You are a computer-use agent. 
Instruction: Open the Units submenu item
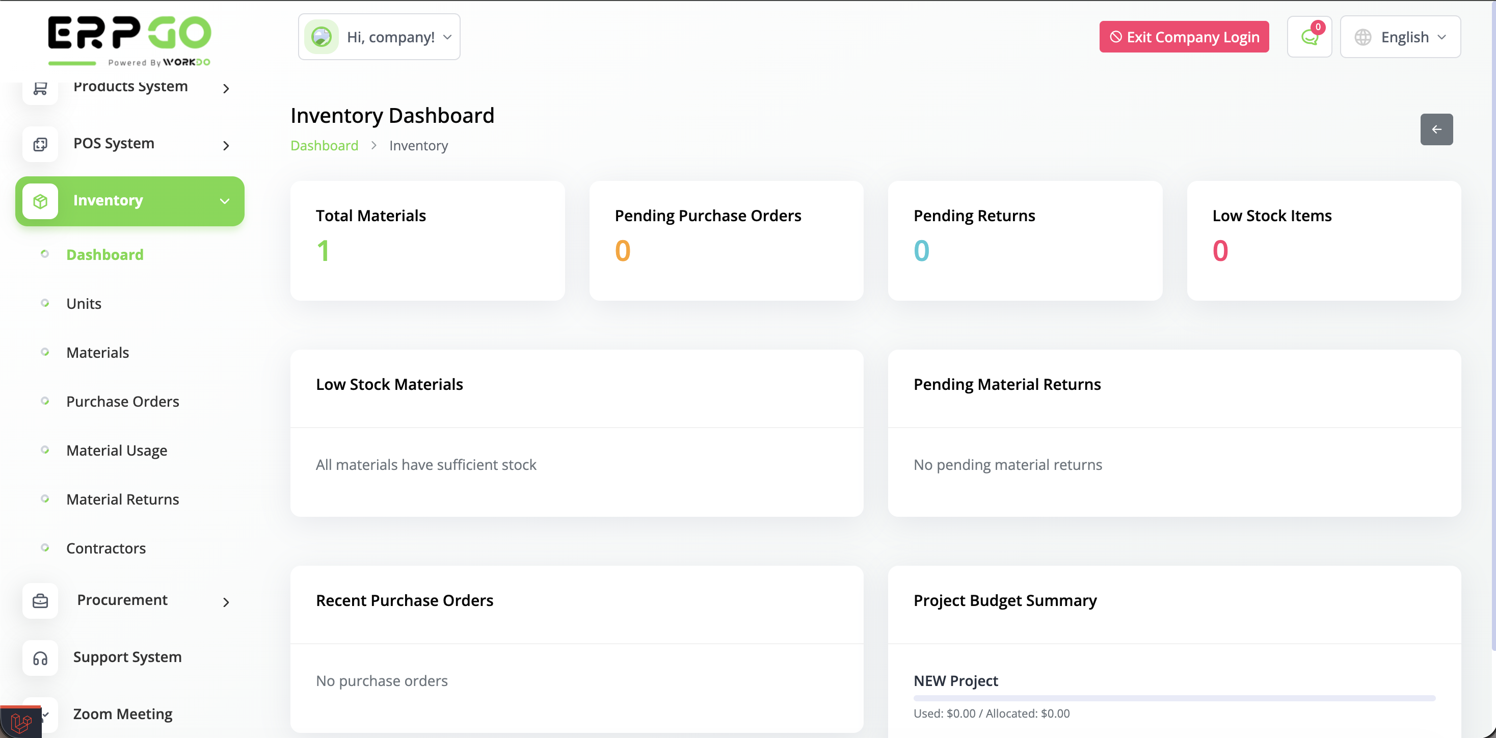(84, 303)
